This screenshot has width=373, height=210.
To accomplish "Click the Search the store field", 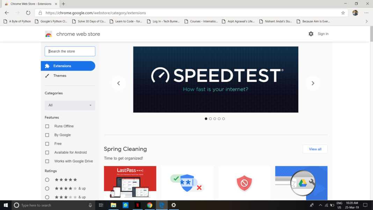I will pos(70,51).
